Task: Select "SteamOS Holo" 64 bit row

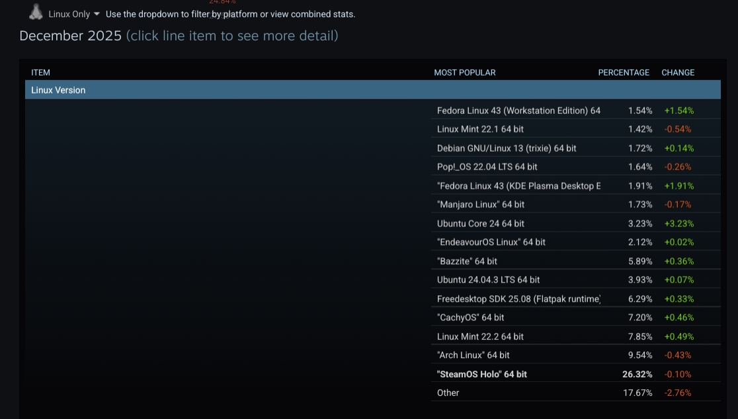Action: (x=575, y=374)
